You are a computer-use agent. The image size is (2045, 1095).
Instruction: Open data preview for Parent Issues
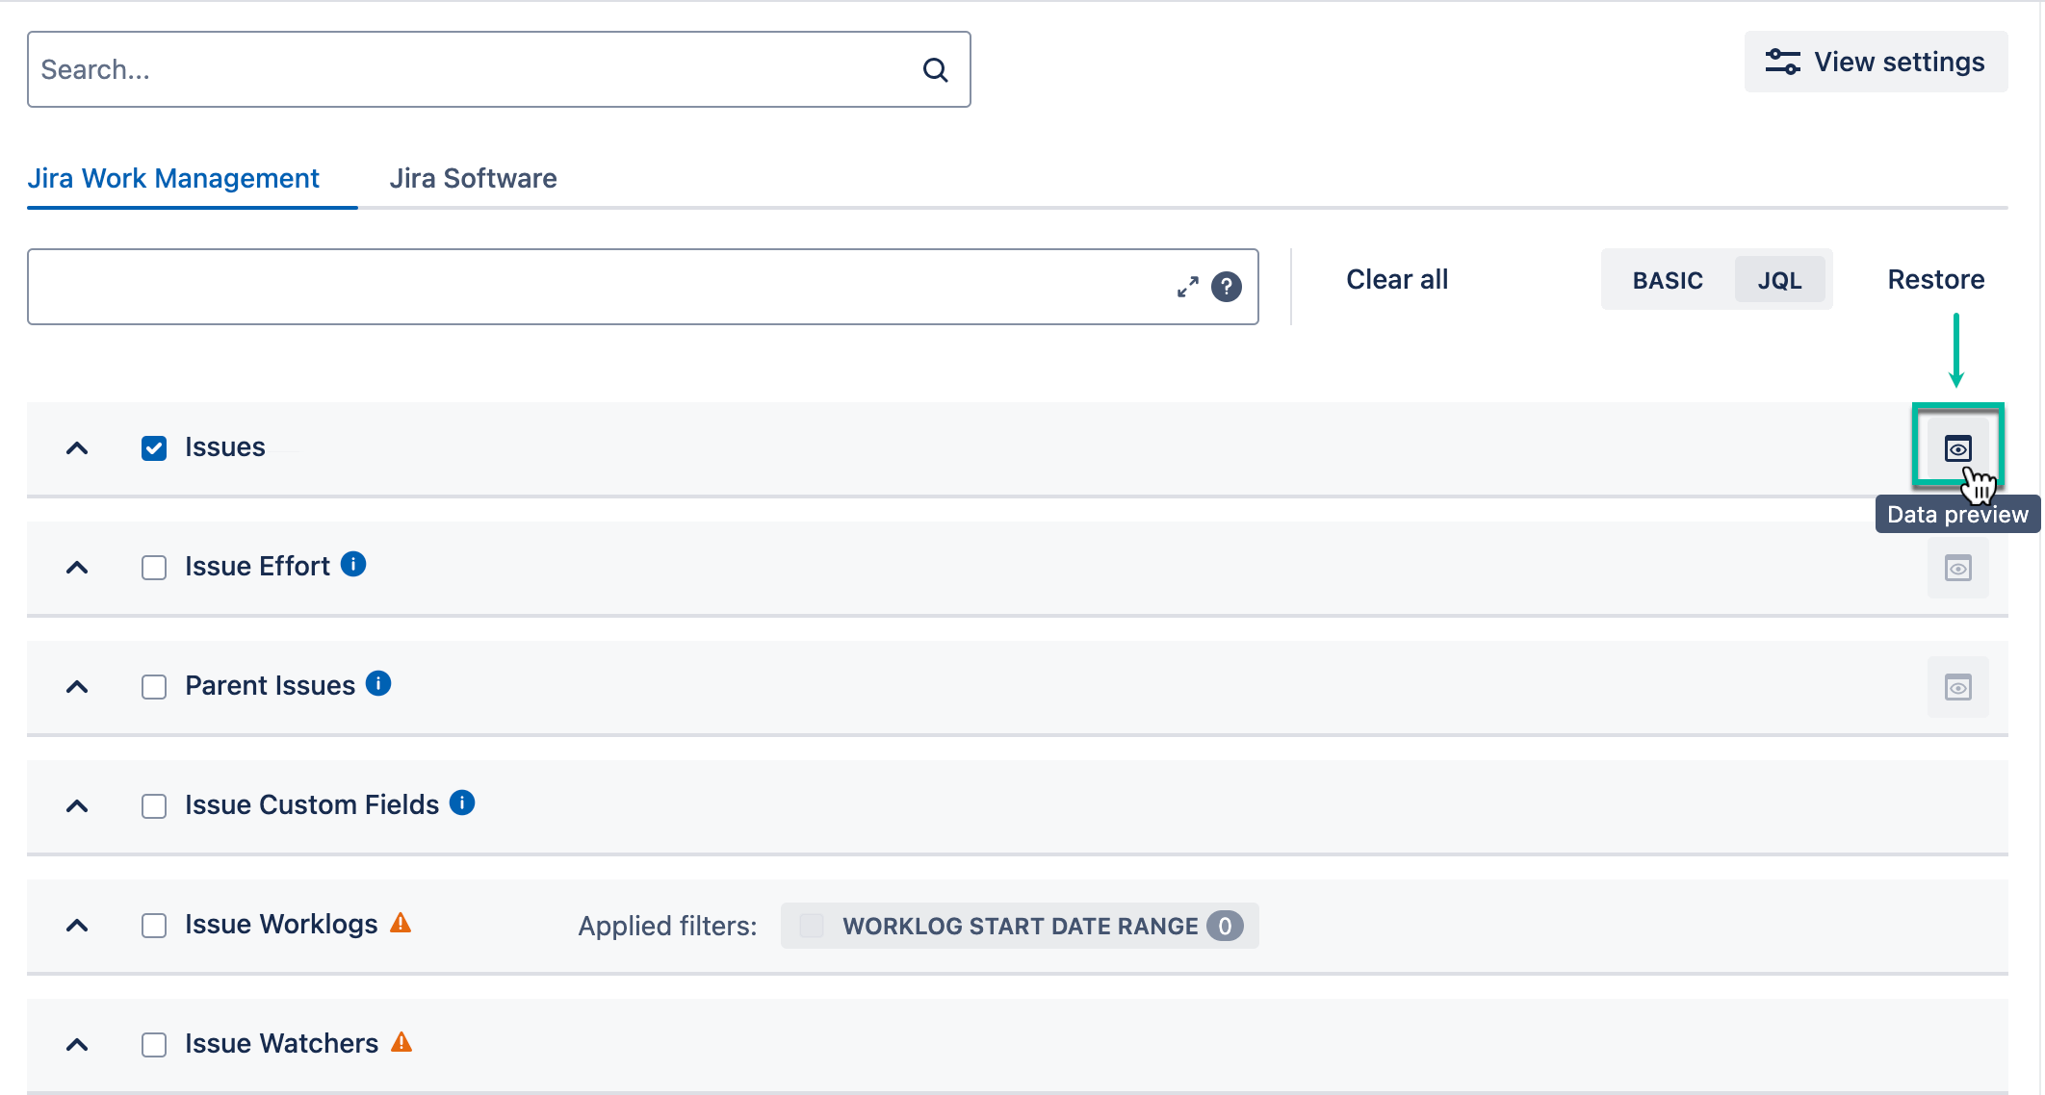(x=1957, y=687)
